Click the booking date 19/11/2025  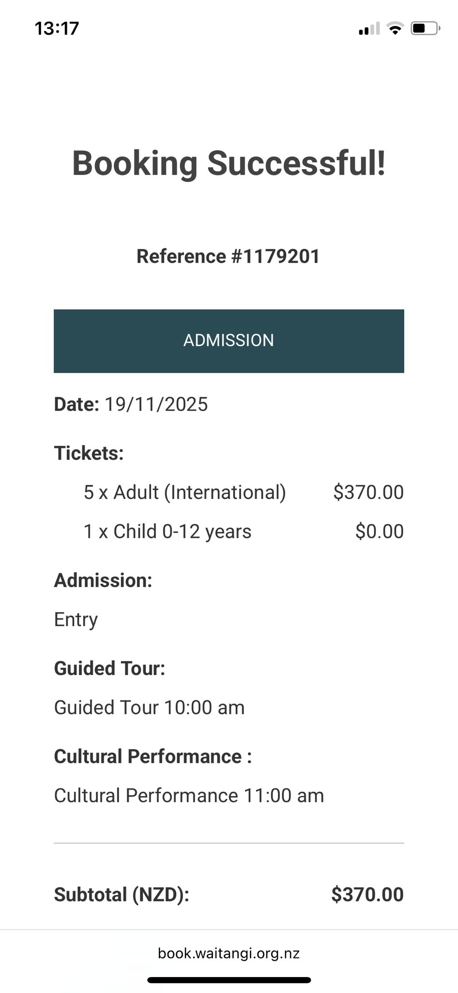156,404
